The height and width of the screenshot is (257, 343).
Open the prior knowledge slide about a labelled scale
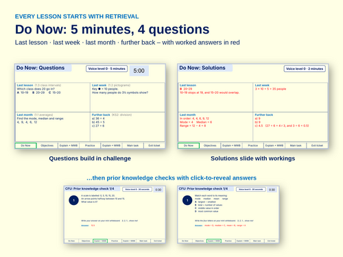[x=115, y=215]
